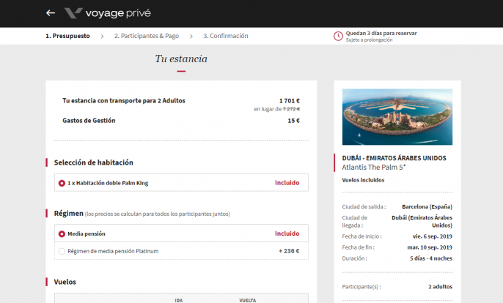This screenshot has height=303, width=503.
Task: Open the 2. Participantes & Pago step
Action: [x=147, y=36]
